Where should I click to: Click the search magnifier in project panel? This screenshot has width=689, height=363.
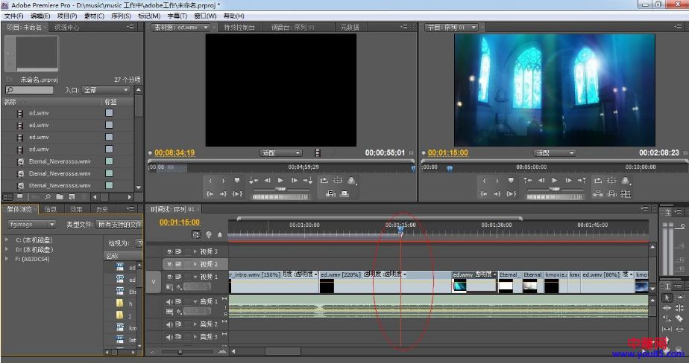point(8,90)
